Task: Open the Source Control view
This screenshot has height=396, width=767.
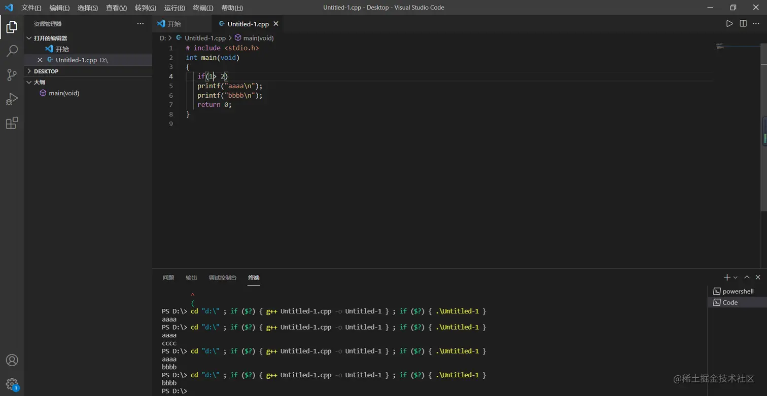Action: pyautogui.click(x=12, y=75)
